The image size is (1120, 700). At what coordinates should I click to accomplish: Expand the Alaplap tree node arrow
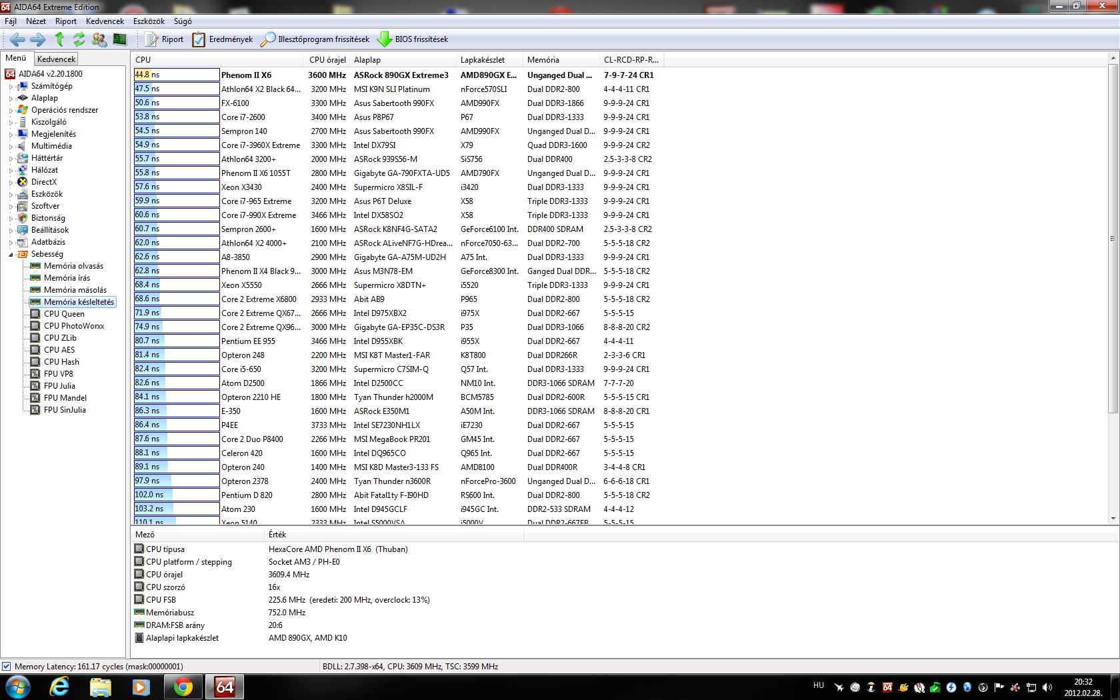[x=11, y=99]
